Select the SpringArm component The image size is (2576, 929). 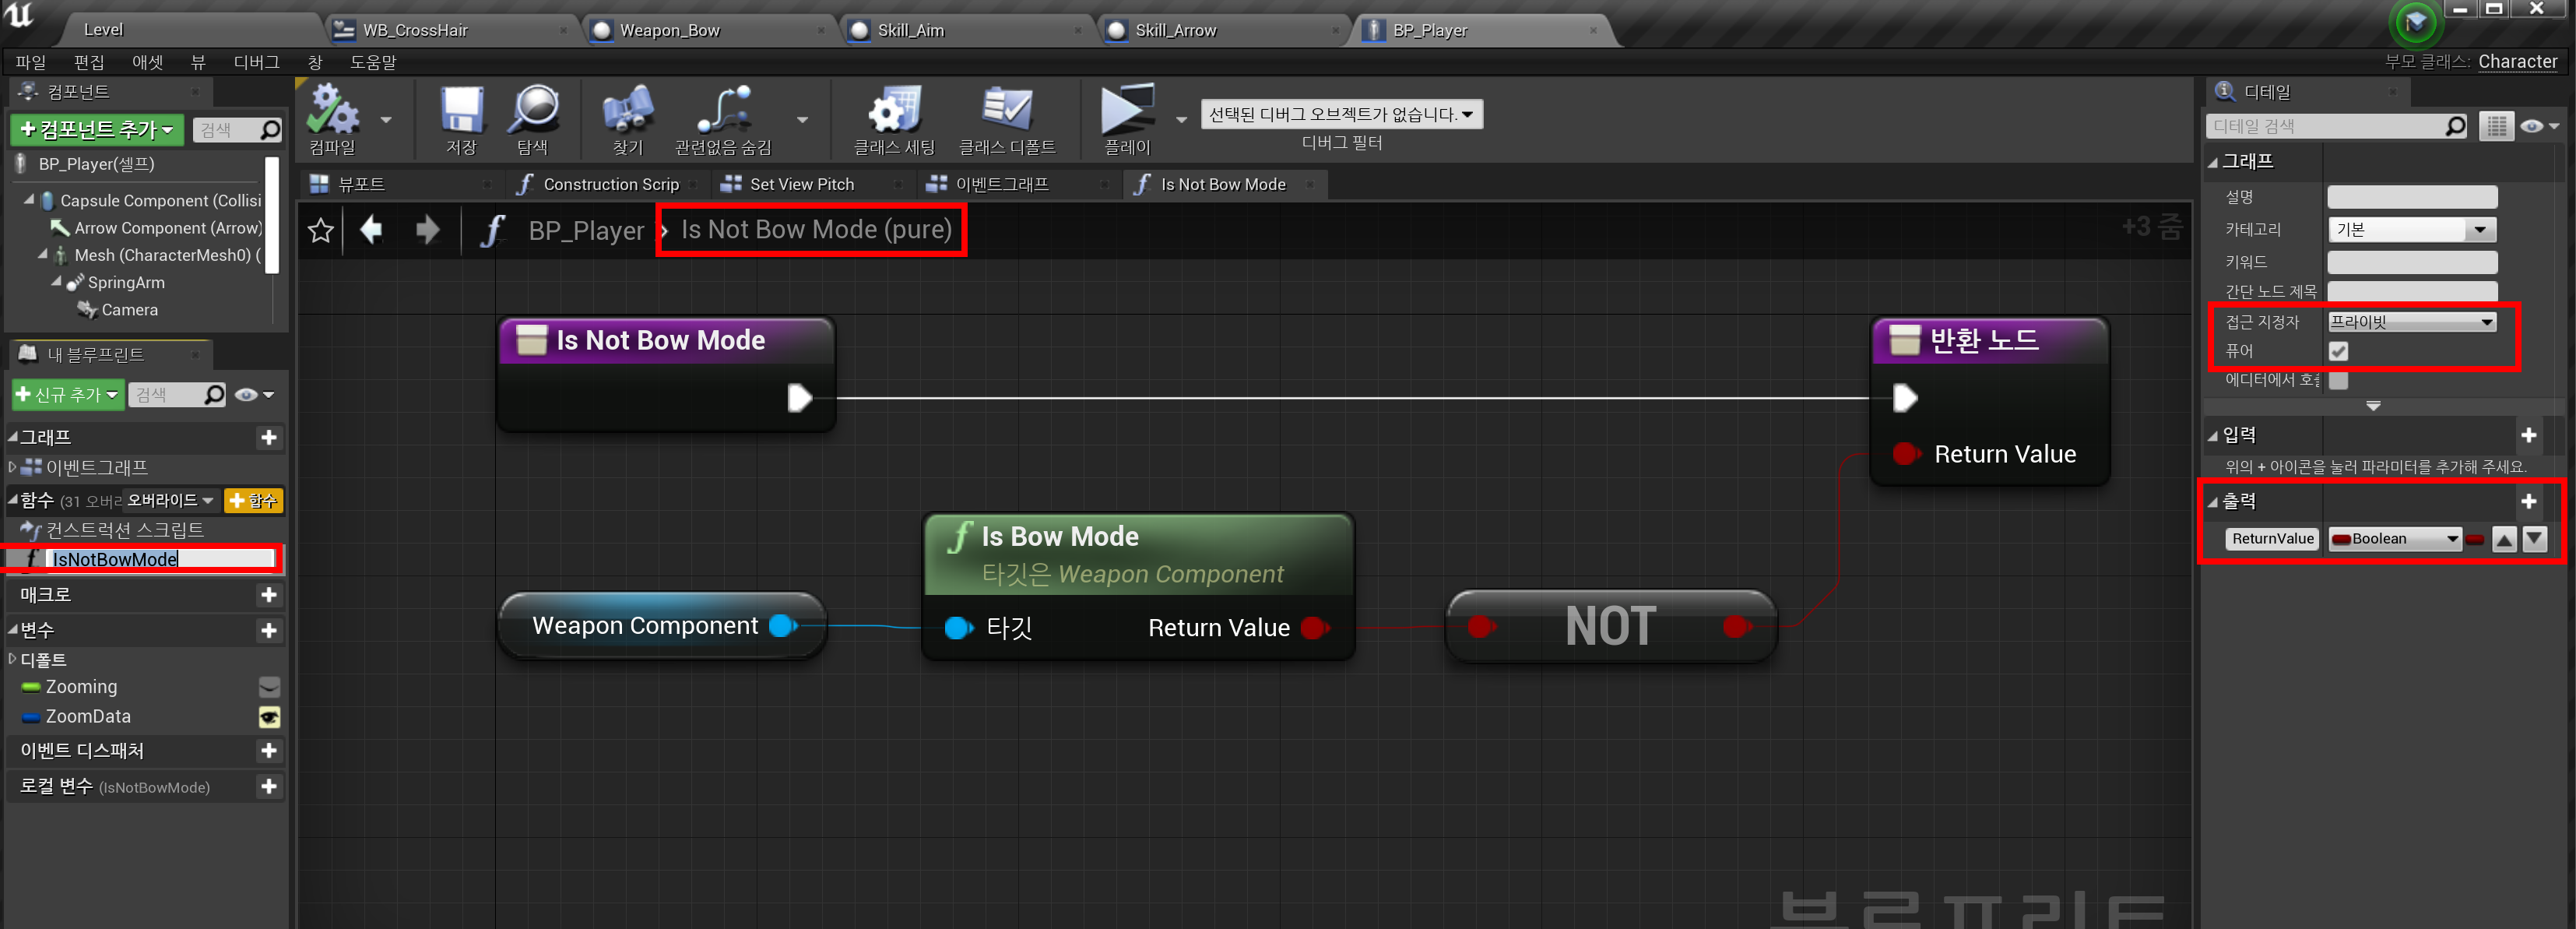pos(126,283)
